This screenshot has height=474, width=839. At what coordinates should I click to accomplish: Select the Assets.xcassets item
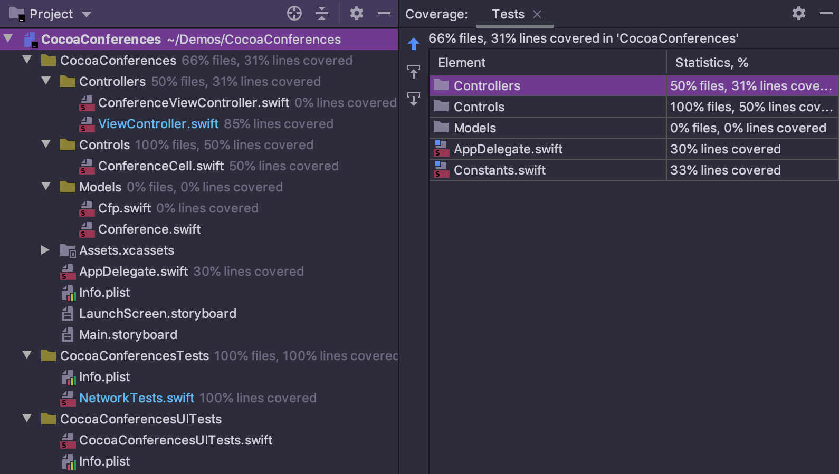[x=127, y=250]
